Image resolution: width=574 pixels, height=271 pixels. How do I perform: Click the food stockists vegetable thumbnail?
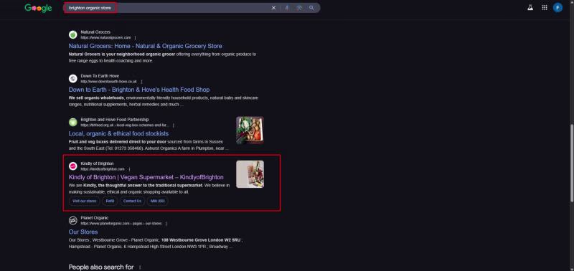click(250, 130)
